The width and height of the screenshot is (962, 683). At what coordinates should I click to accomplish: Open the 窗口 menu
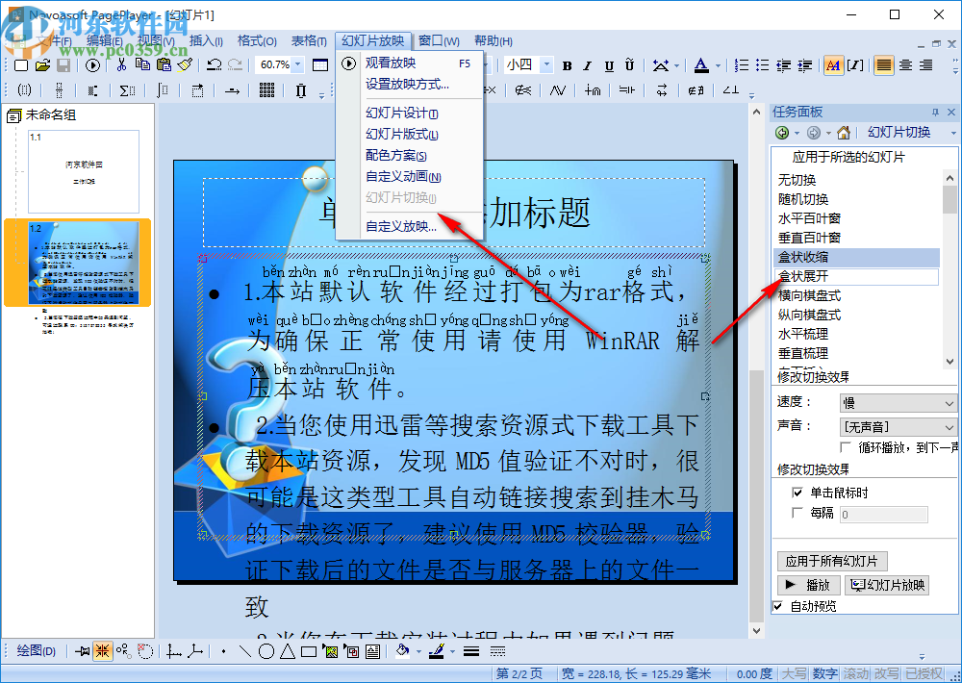click(438, 40)
